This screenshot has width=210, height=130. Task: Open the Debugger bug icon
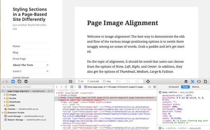pyautogui.click(x=26, y=82)
